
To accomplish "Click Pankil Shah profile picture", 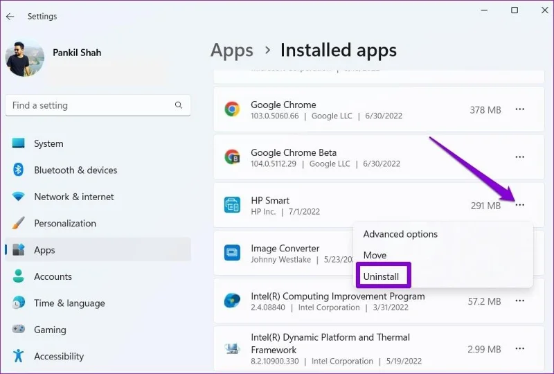I will [x=25, y=57].
